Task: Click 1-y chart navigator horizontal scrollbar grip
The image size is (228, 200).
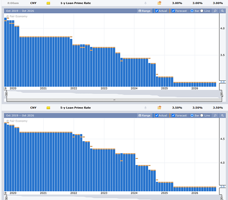Action: [x=114, y=100]
